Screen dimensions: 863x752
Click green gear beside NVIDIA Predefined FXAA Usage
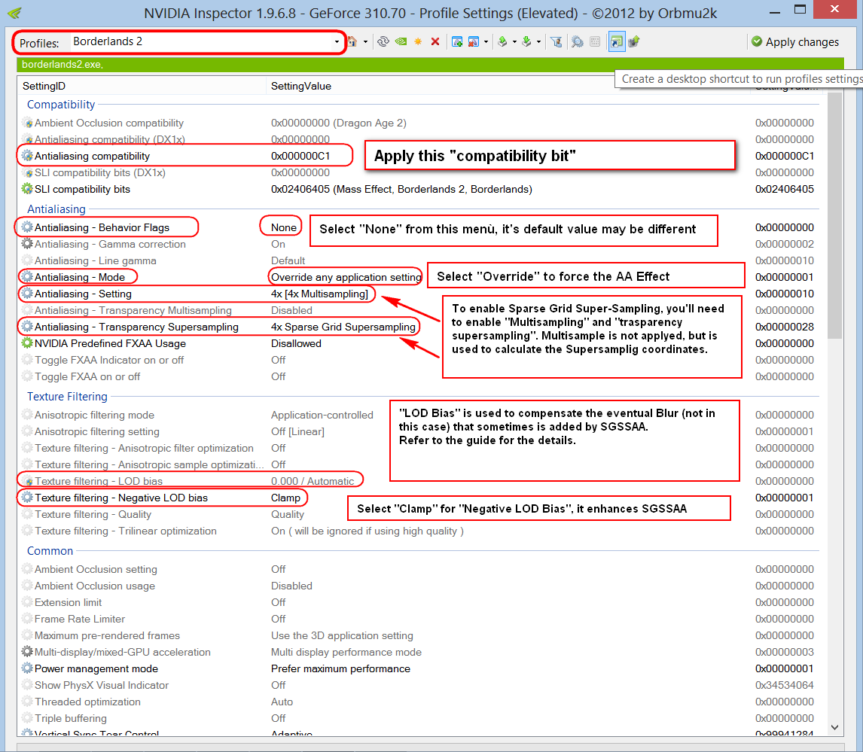[x=27, y=343]
